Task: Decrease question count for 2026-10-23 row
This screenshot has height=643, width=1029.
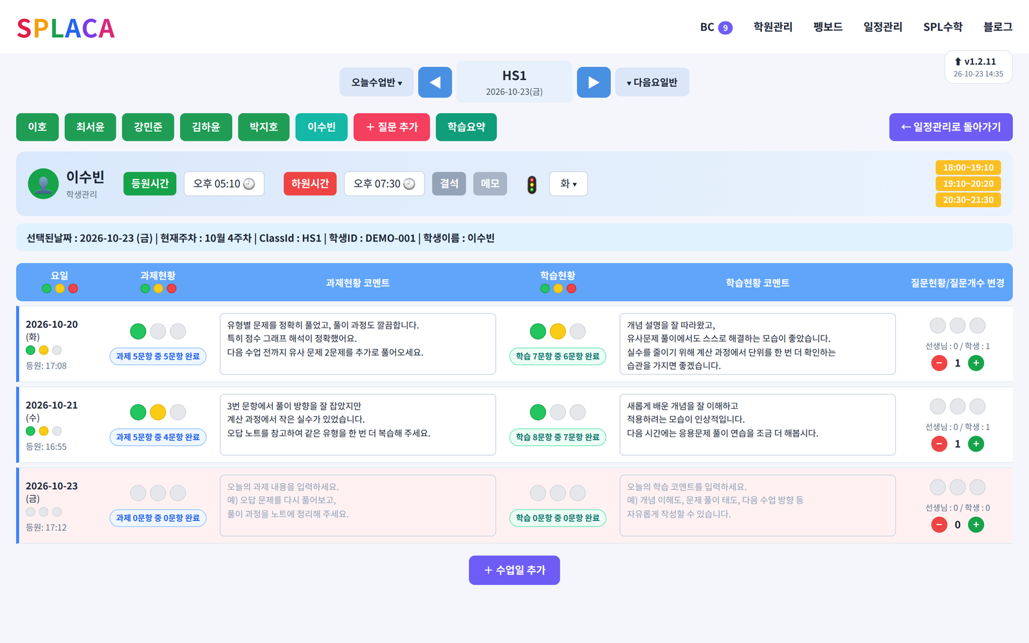Action: point(939,525)
